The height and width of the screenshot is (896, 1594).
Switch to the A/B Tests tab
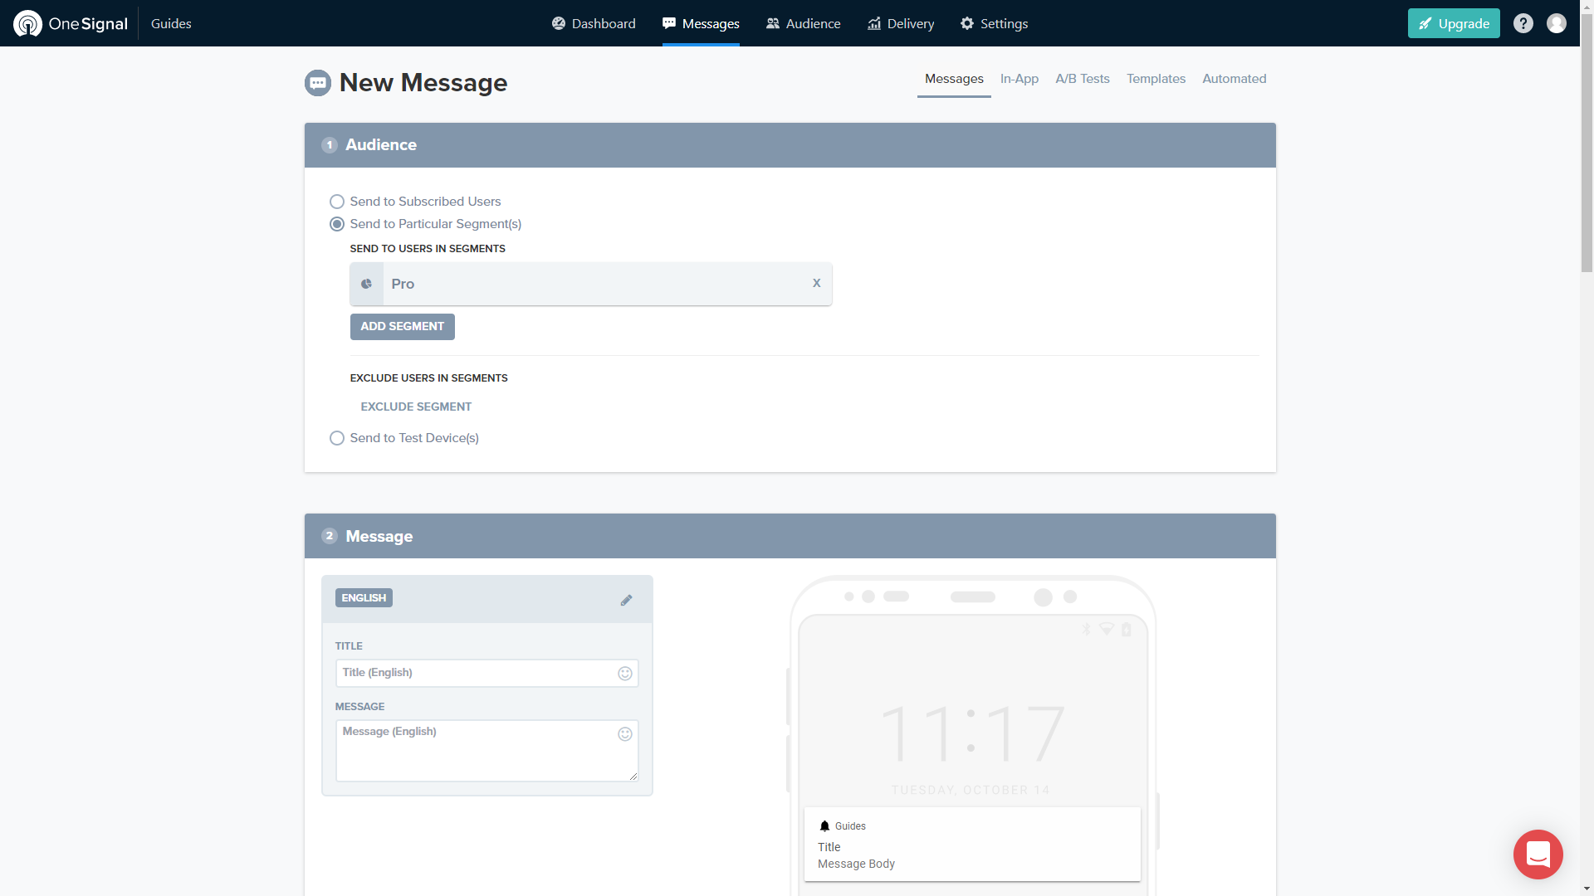(x=1083, y=79)
